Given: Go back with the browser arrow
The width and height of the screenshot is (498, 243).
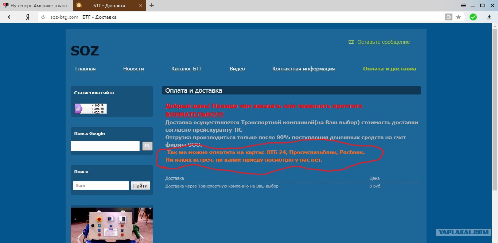Looking at the screenshot, I should point(10,17).
